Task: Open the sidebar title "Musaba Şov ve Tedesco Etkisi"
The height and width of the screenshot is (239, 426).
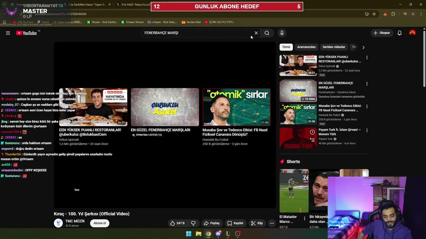Action: tap(340, 108)
